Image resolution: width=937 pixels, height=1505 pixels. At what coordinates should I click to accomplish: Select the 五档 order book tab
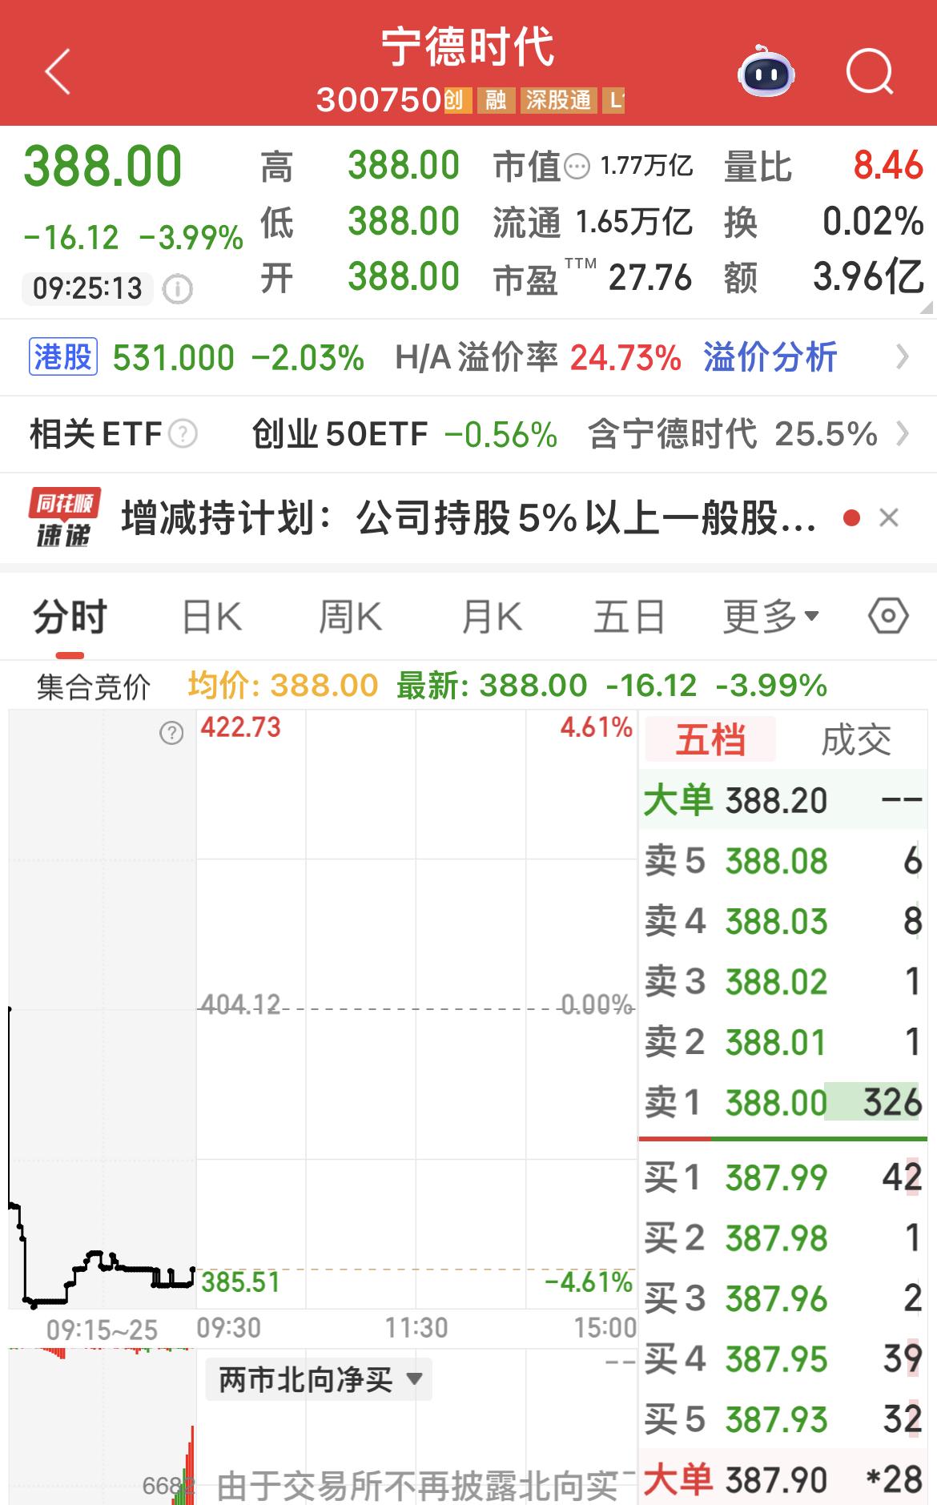(x=710, y=738)
